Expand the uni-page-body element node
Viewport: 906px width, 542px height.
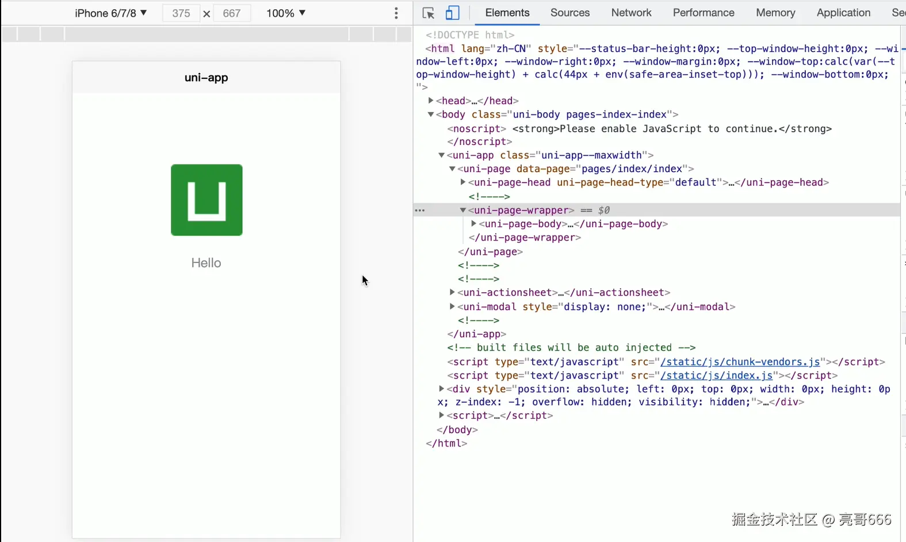coord(473,224)
